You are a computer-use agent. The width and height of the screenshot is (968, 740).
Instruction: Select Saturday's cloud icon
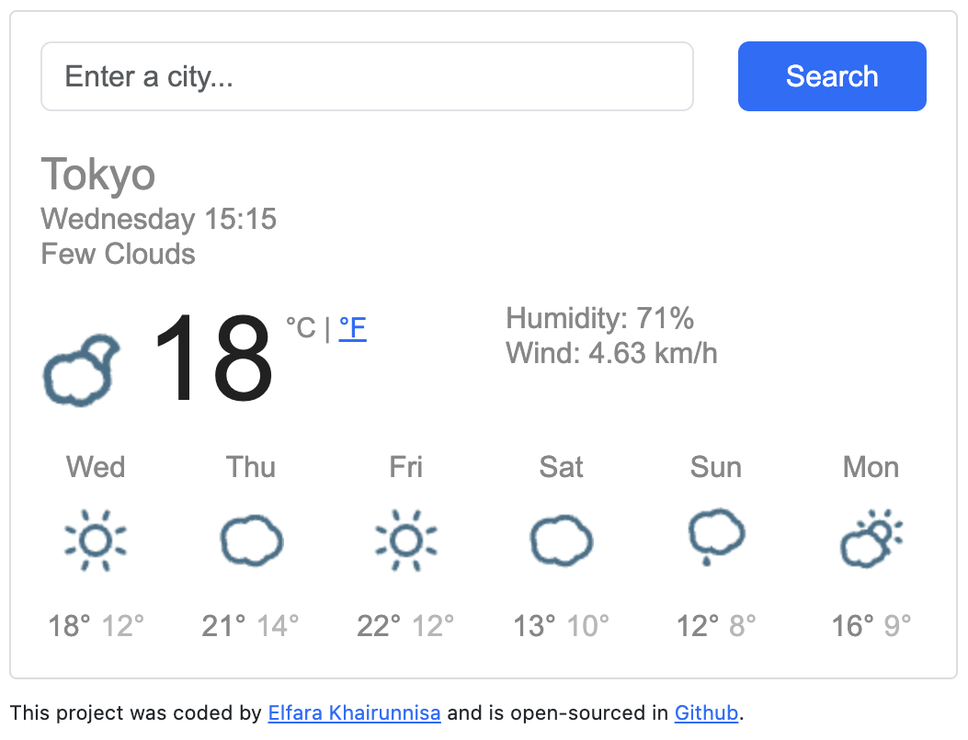pos(561,541)
